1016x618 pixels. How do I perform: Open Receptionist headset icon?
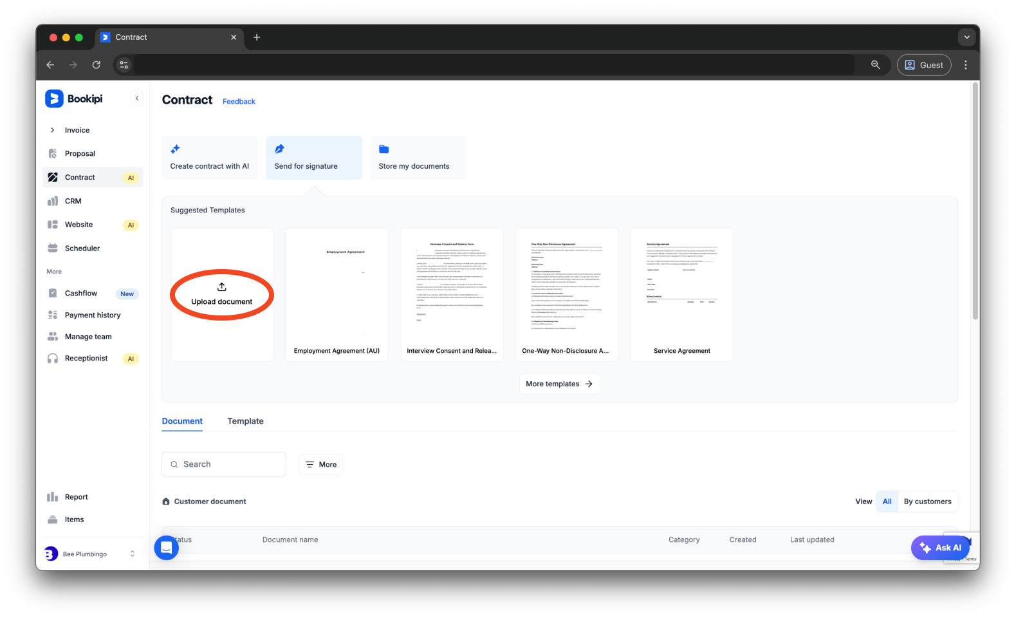[53, 359]
